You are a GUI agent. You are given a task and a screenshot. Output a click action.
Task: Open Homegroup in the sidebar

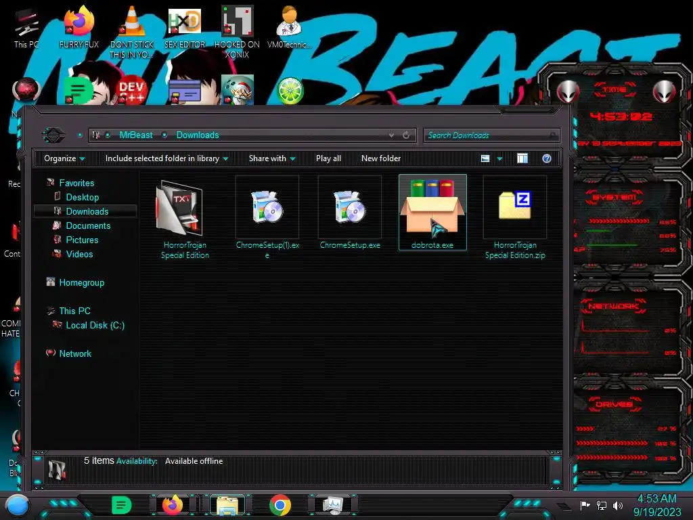point(82,282)
